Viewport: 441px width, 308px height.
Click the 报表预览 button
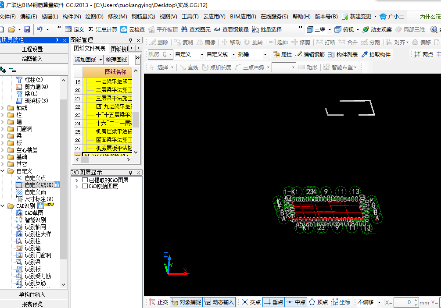tap(32, 304)
